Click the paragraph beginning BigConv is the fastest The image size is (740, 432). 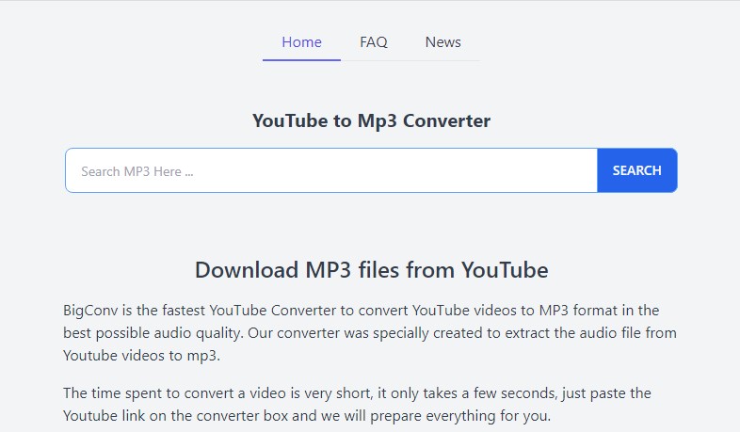click(370, 333)
